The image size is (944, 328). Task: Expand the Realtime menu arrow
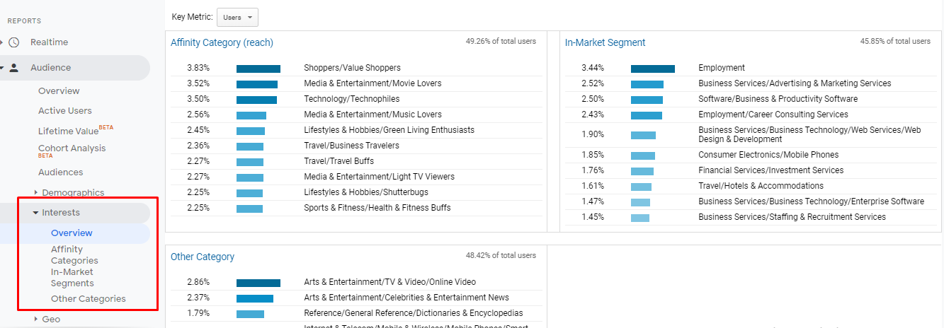2,42
